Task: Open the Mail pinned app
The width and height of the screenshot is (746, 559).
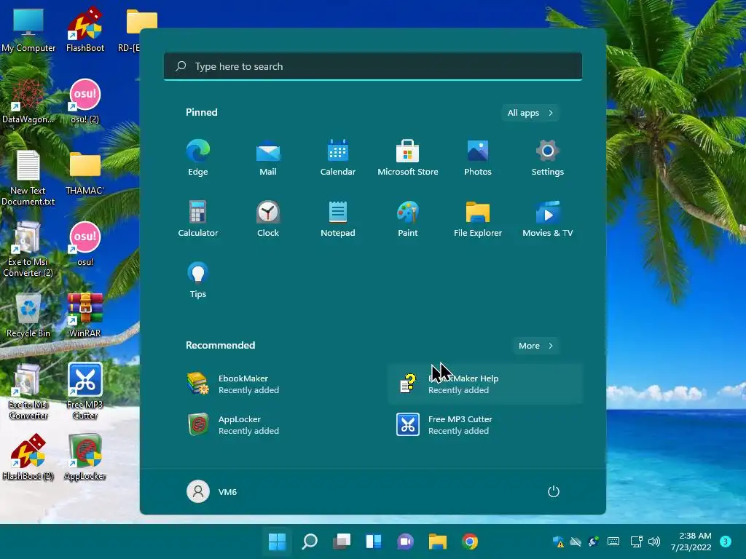Action: [x=268, y=158]
